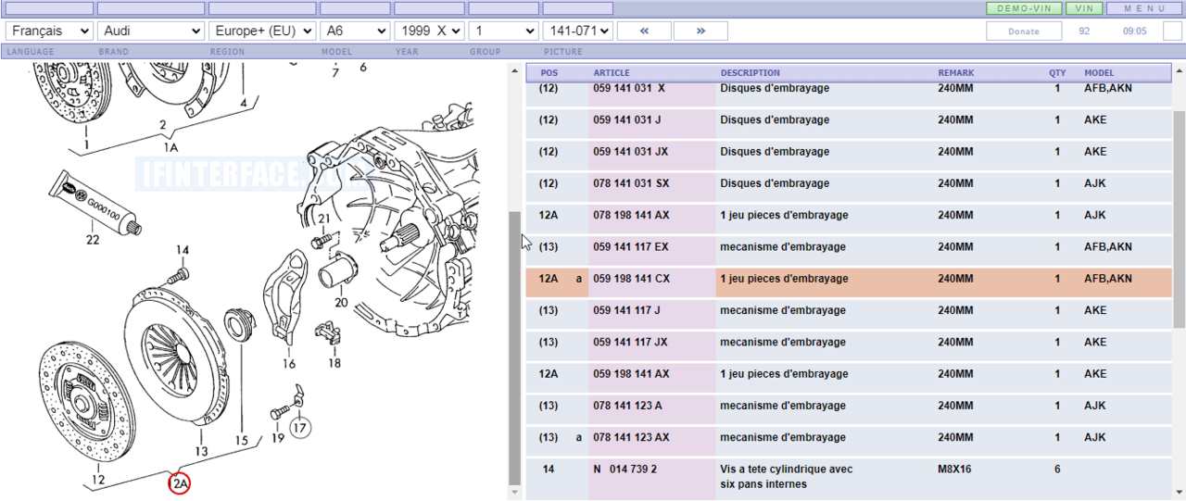Open the MENU button at top right
Viewport: 1186px width, 501px height.
click(1144, 8)
